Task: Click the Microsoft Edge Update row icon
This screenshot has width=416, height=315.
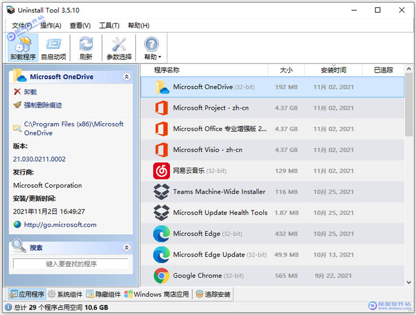Action: pyautogui.click(x=161, y=255)
